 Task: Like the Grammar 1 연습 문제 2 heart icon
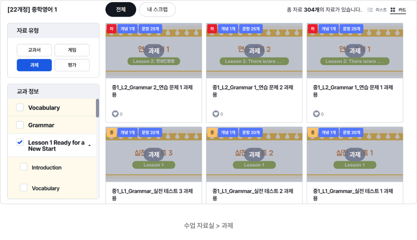point(216,114)
